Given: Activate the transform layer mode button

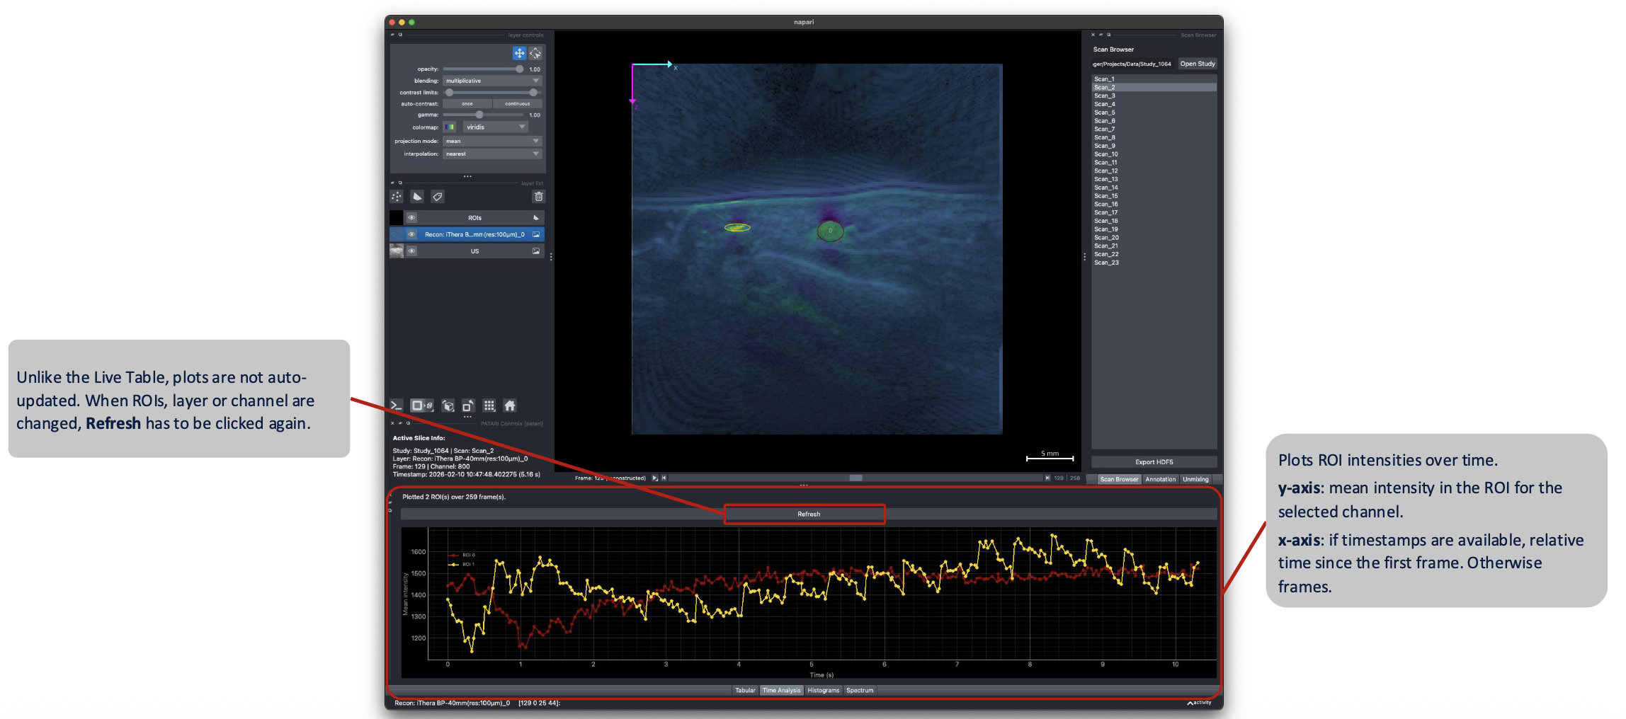Looking at the screenshot, I should [535, 53].
